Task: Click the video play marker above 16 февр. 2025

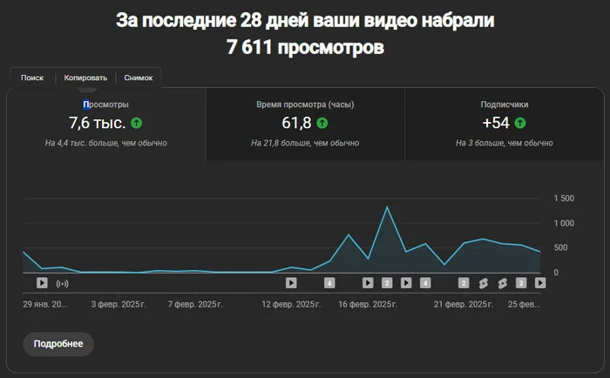Action: coord(368,283)
